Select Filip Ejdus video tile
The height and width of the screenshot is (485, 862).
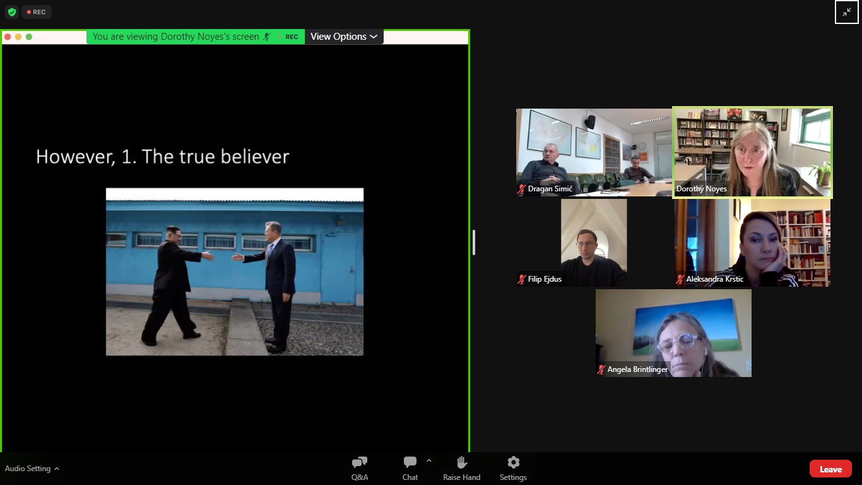tap(594, 242)
